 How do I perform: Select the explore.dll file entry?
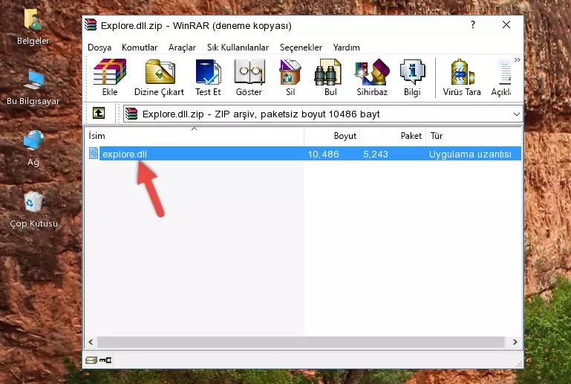click(x=304, y=154)
